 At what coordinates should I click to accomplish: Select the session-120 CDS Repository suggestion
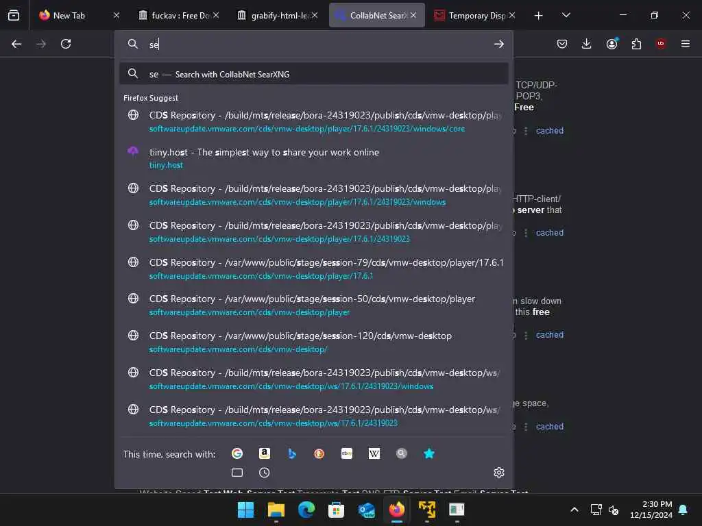313,342
